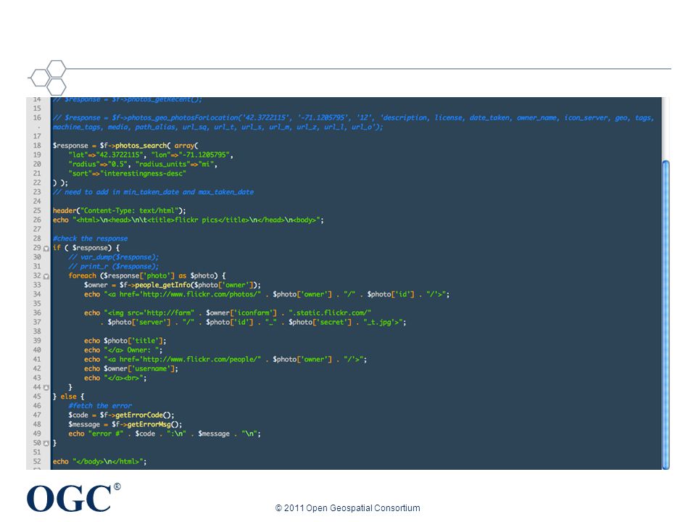Click the 'echo "error #"' line
This screenshot has height=522, width=696.
165,434
